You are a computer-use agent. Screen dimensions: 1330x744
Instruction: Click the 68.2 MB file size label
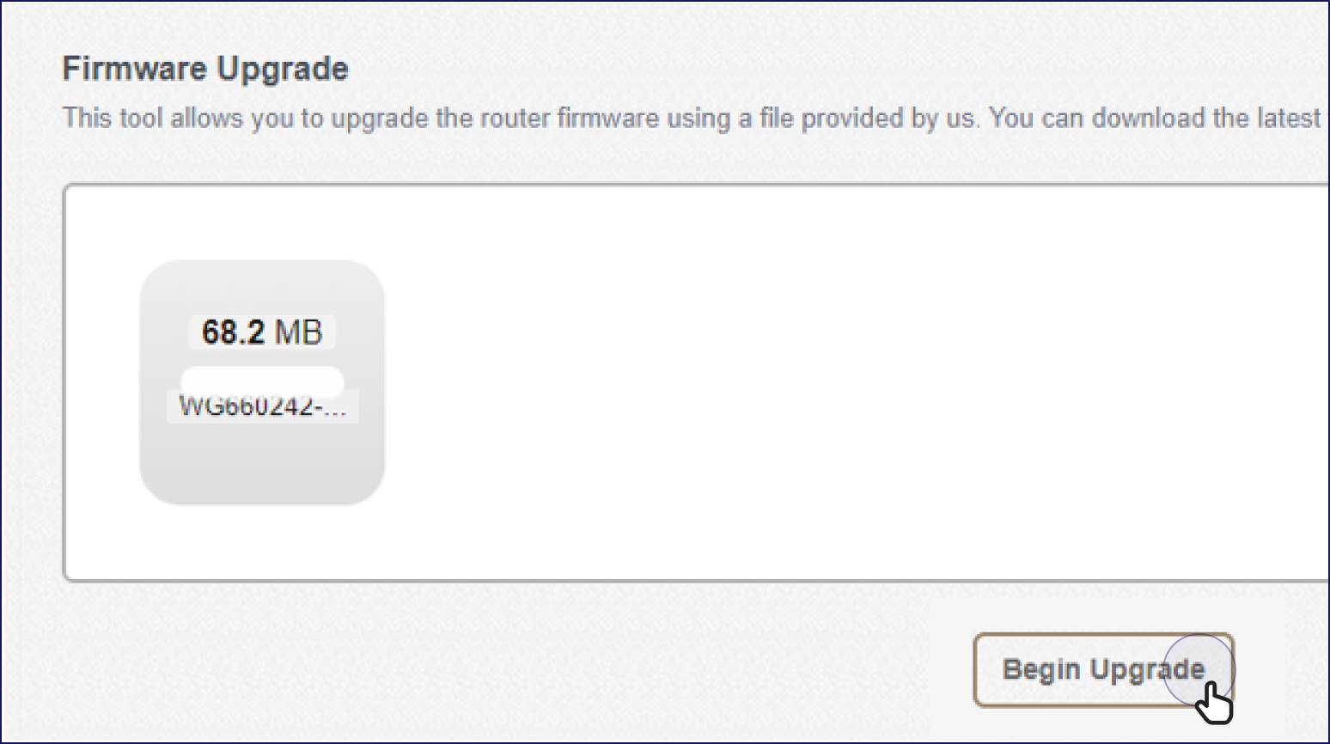(262, 332)
